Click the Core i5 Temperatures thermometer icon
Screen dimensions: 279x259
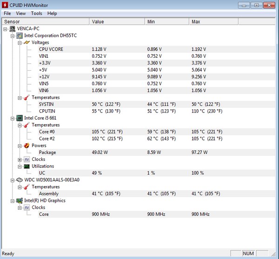(x=27, y=125)
